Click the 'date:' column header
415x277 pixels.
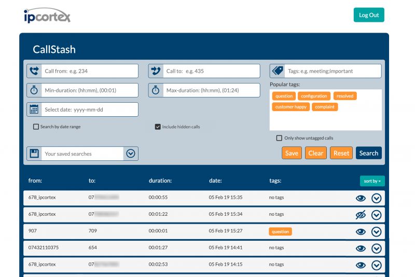pos(215,181)
